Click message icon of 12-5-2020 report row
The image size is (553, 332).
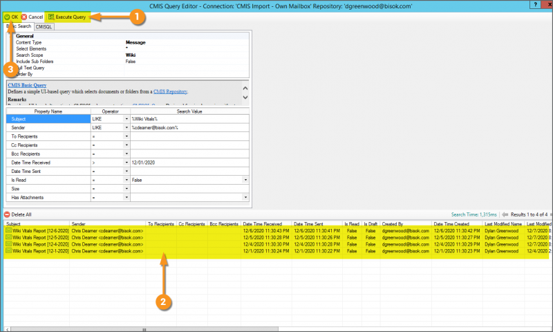coord(8,237)
